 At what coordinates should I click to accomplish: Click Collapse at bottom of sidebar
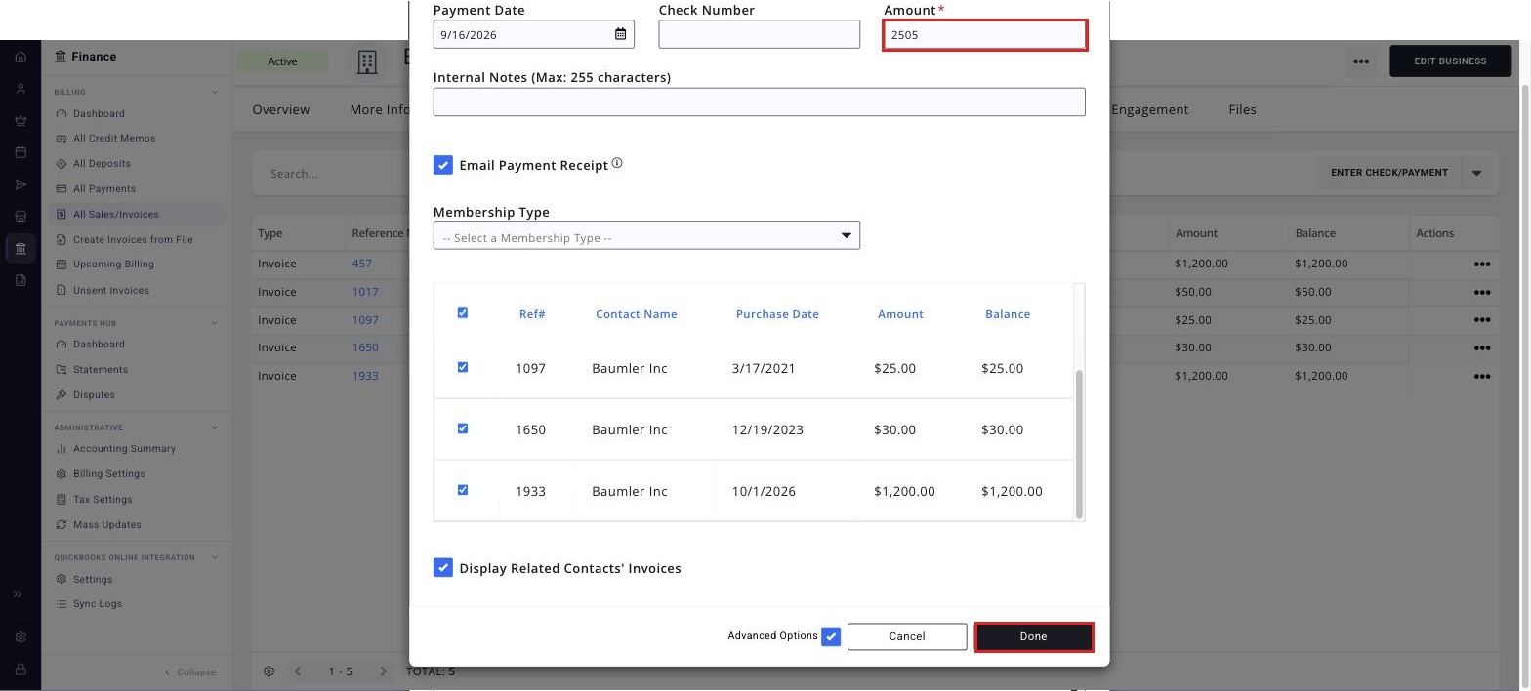click(190, 672)
